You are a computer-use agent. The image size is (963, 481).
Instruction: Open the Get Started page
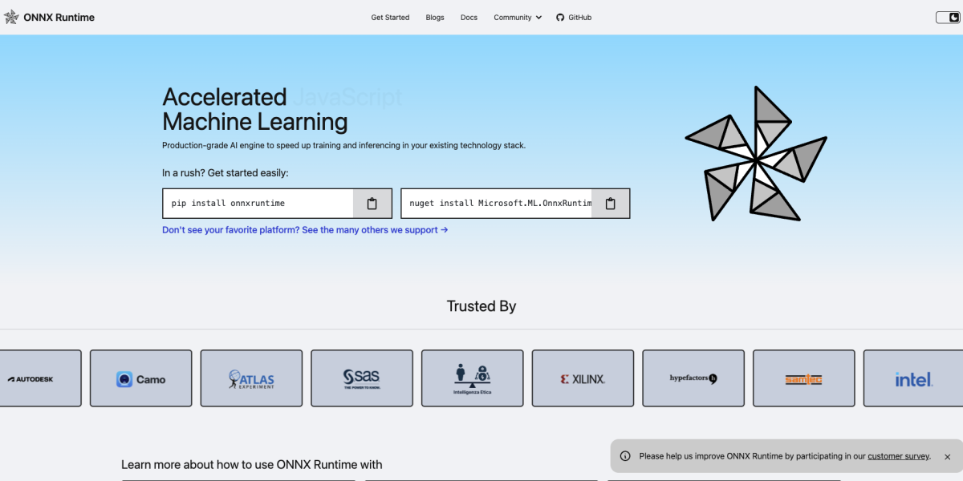[390, 18]
